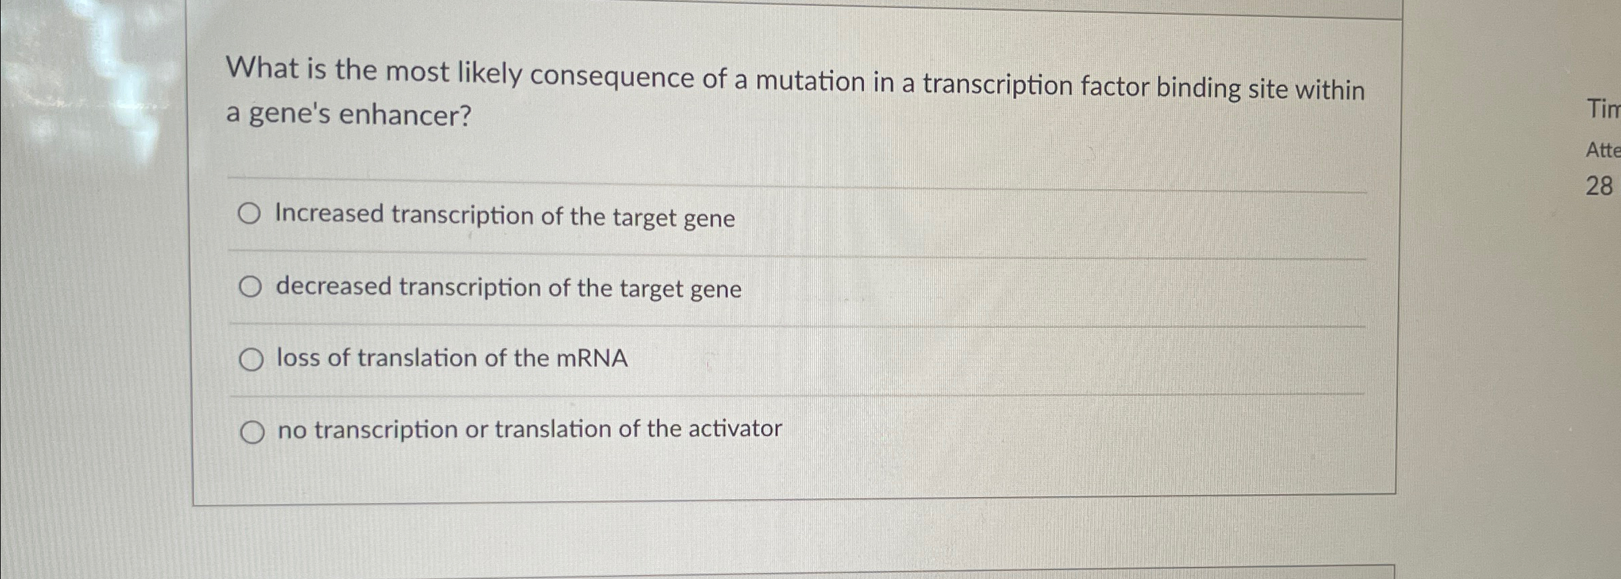Click the "Increased transcription" answer text label
Image resolution: width=1621 pixels, height=579 pixels.
pyautogui.click(x=503, y=215)
